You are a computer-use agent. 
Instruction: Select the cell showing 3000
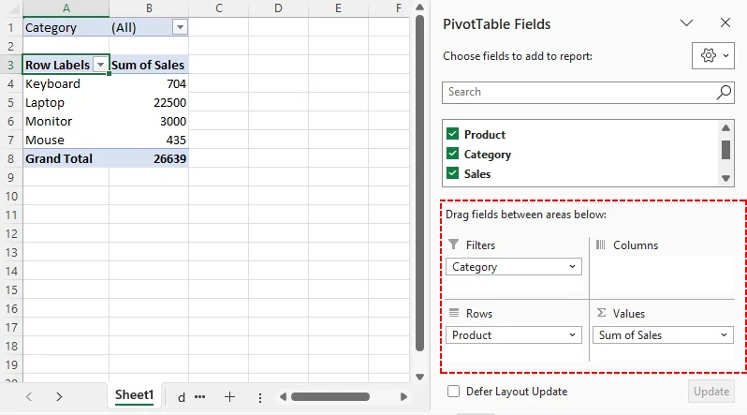tap(149, 121)
